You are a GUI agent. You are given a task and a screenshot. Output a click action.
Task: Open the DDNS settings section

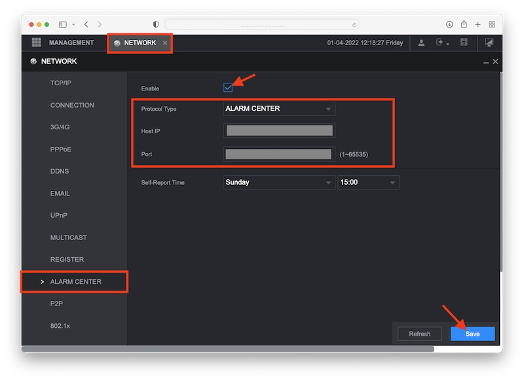pos(60,171)
